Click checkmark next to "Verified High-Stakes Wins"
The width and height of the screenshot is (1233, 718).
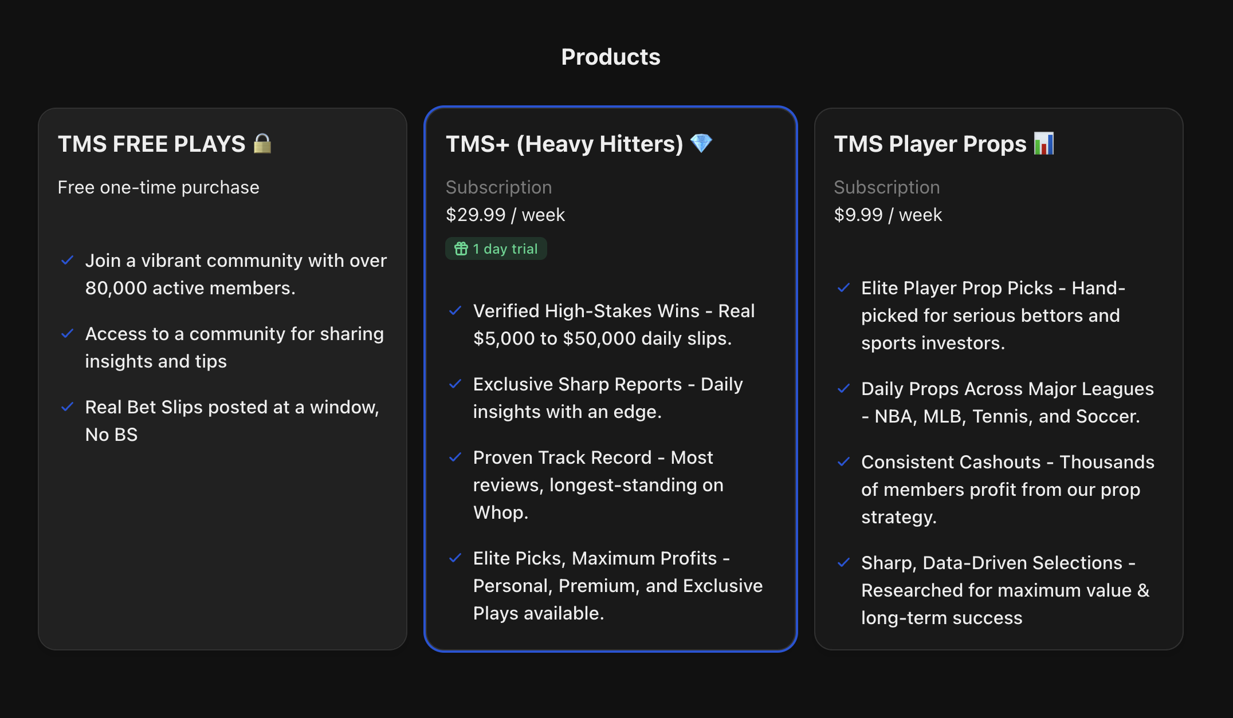tap(455, 311)
